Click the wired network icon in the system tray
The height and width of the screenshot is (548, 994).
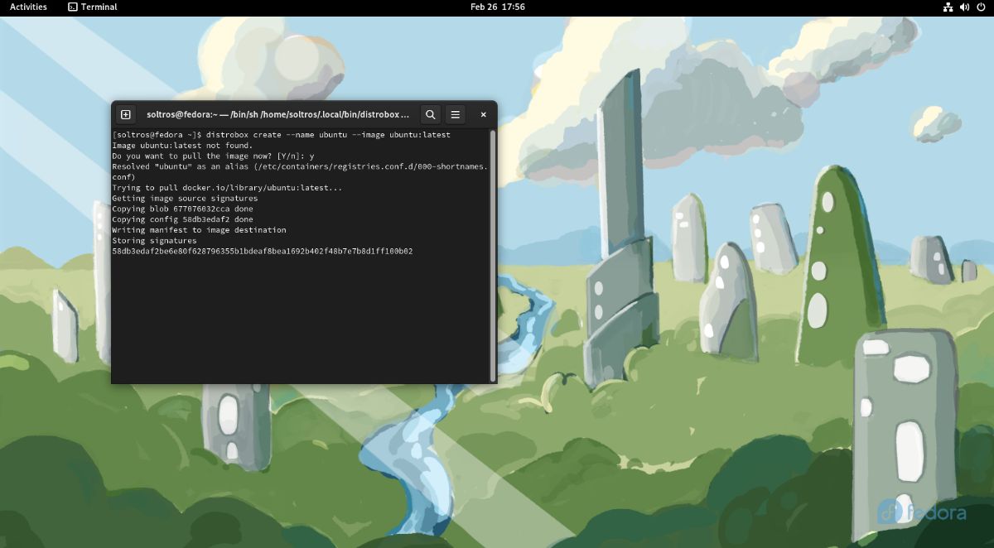pyautogui.click(x=947, y=7)
